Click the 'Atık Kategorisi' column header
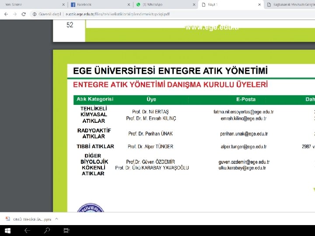Screen dimensions: 315x236 [95, 99]
